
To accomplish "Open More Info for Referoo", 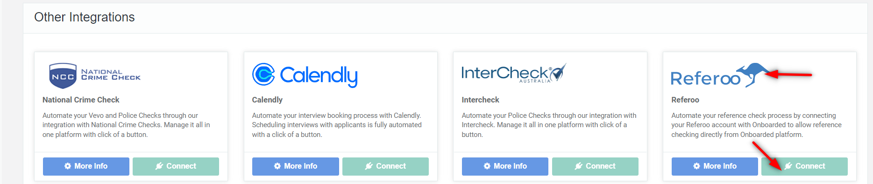I will (715, 166).
